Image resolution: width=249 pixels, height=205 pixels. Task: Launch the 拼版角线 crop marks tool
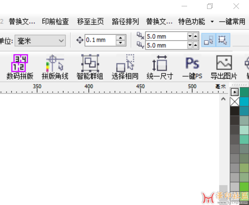(x=55, y=67)
